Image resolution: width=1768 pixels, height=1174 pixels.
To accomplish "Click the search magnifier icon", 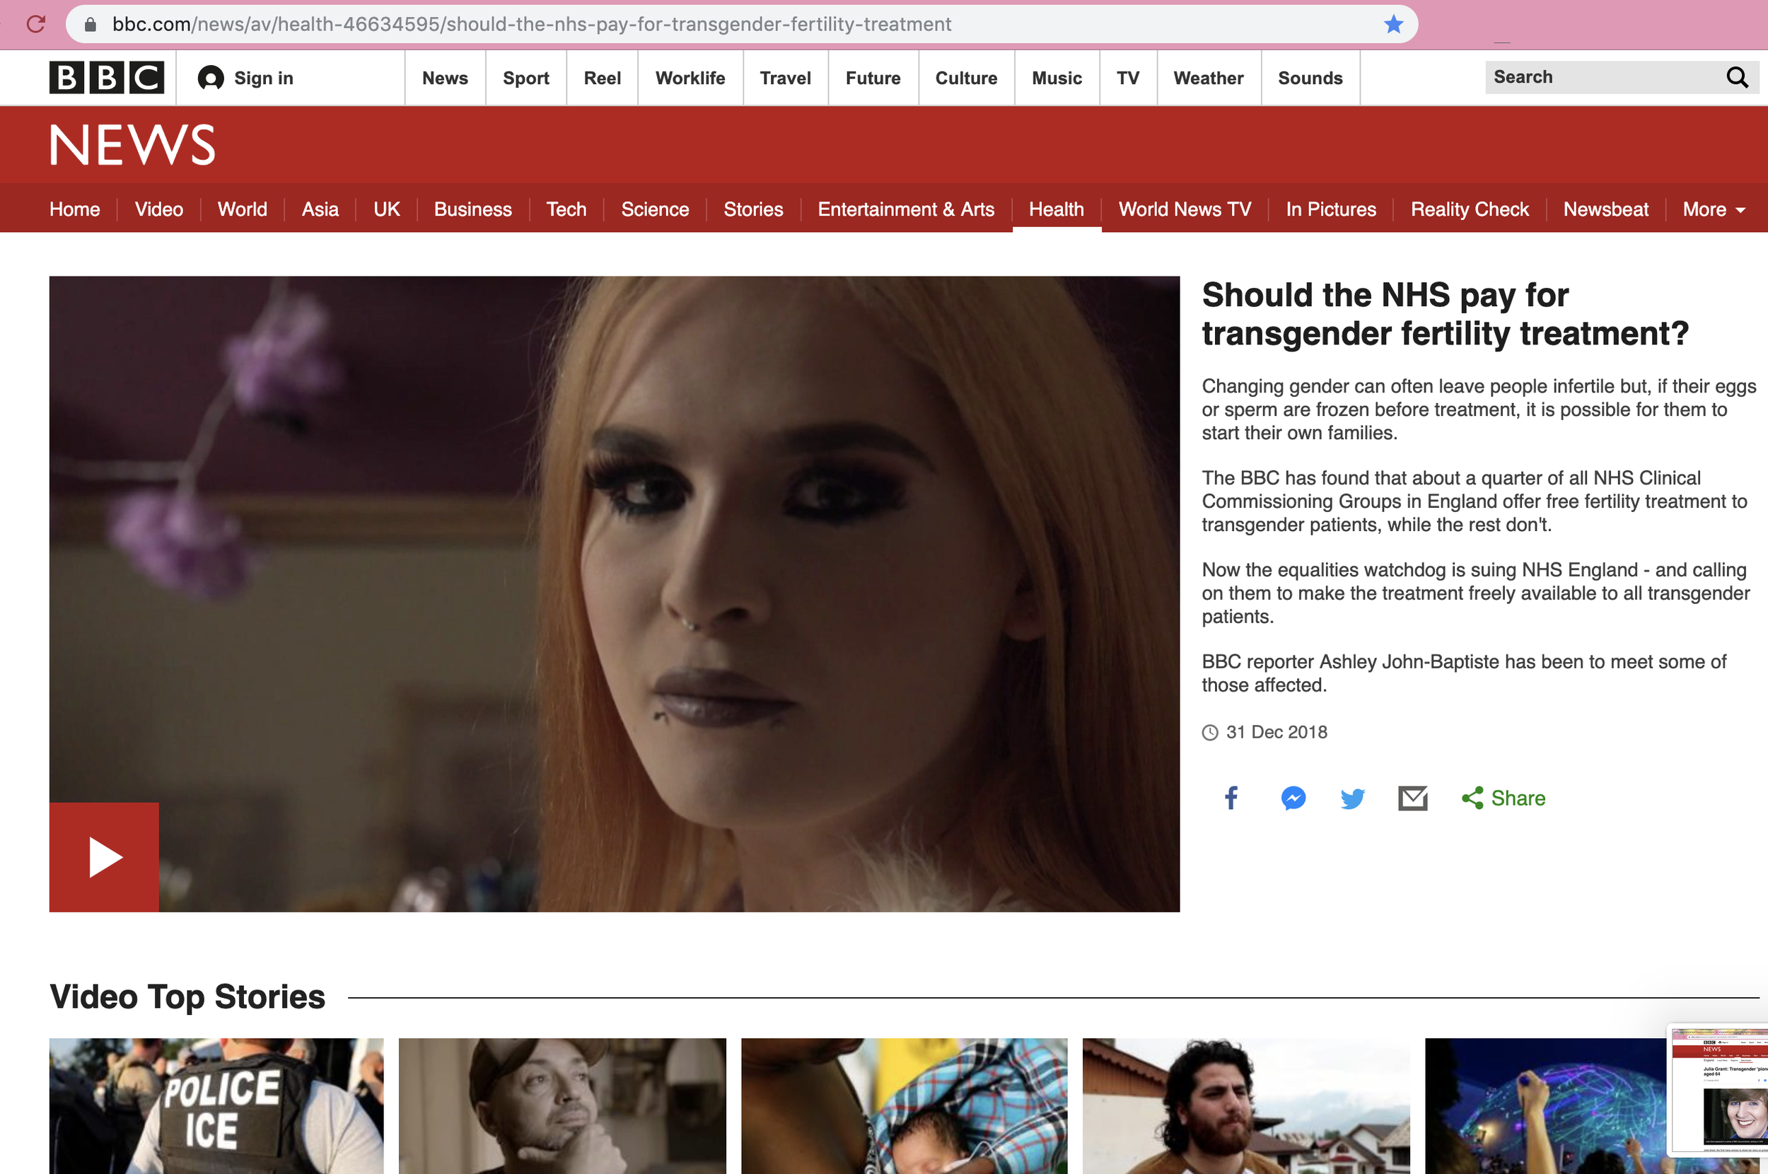I will (1737, 77).
